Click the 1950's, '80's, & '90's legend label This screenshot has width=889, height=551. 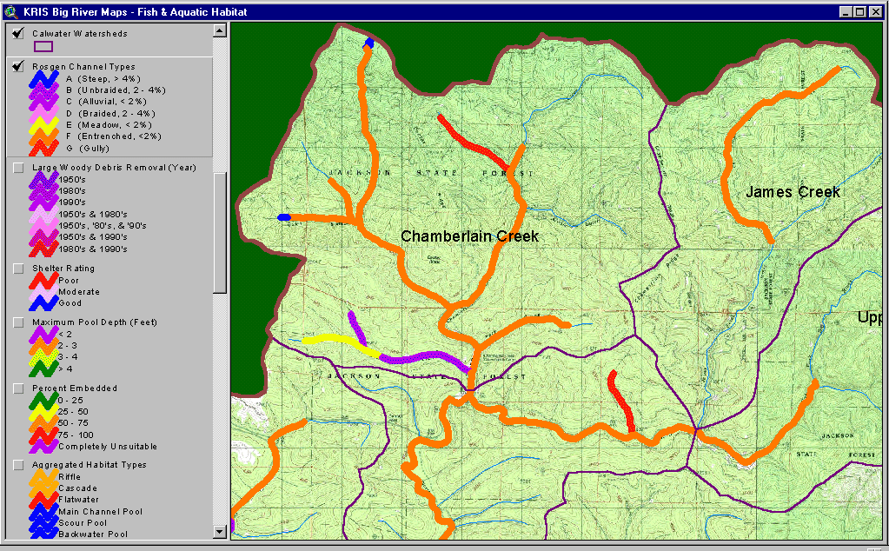[x=102, y=226]
